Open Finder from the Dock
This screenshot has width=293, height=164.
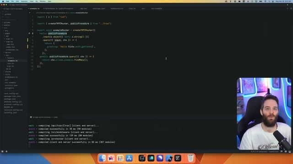click(x=102, y=158)
